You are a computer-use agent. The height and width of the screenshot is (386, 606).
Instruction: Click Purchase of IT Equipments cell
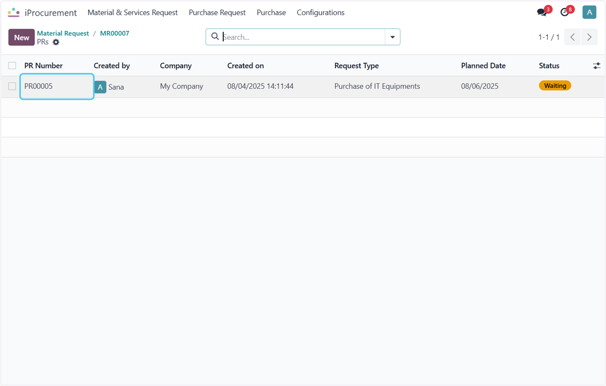(377, 86)
